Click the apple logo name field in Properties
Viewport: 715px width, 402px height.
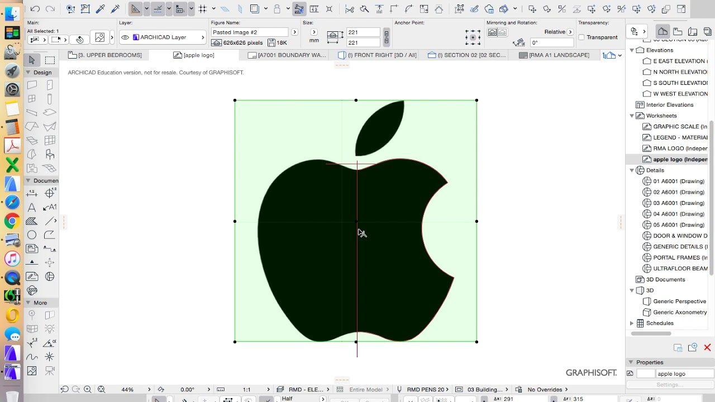coord(685,374)
